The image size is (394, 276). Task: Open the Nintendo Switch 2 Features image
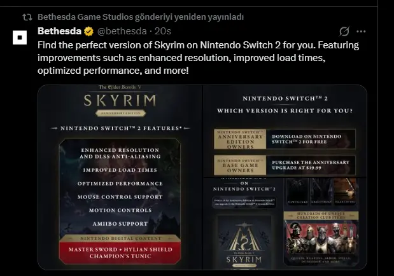click(120, 177)
